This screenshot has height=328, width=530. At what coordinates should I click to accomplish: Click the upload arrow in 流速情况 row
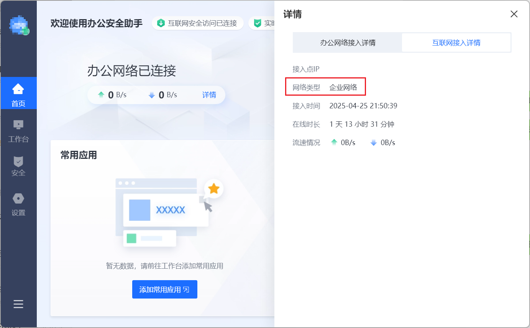(334, 143)
